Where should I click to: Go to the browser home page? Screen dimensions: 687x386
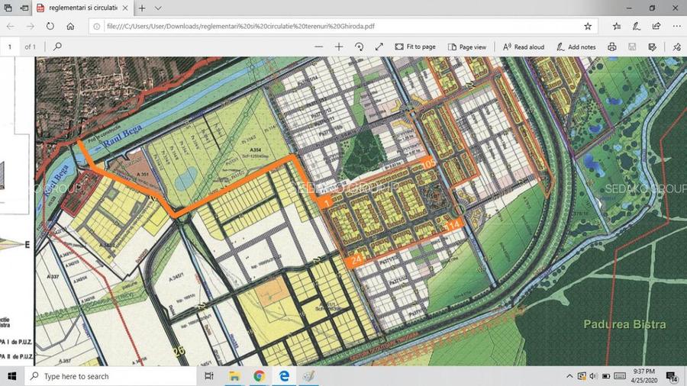click(x=70, y=26)
